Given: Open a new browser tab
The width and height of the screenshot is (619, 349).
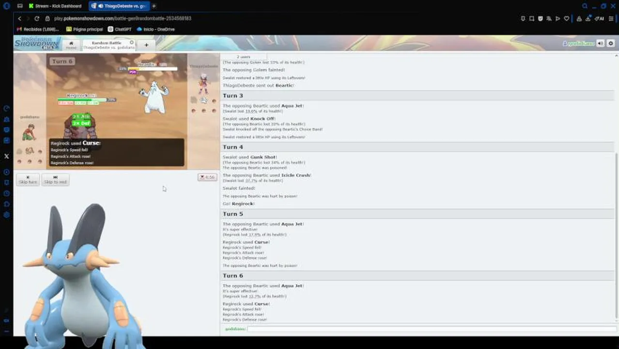Looking at the screenshot, I should click(154, 6).
